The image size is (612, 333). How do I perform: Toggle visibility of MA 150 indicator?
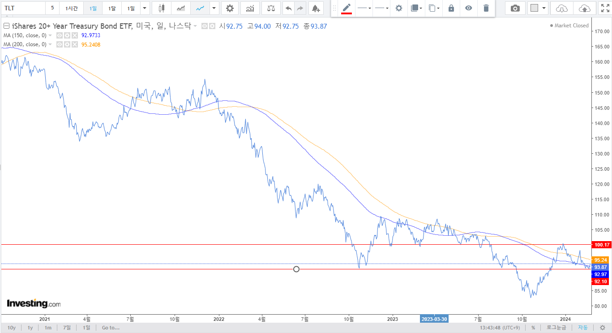(x=59, y=35)
